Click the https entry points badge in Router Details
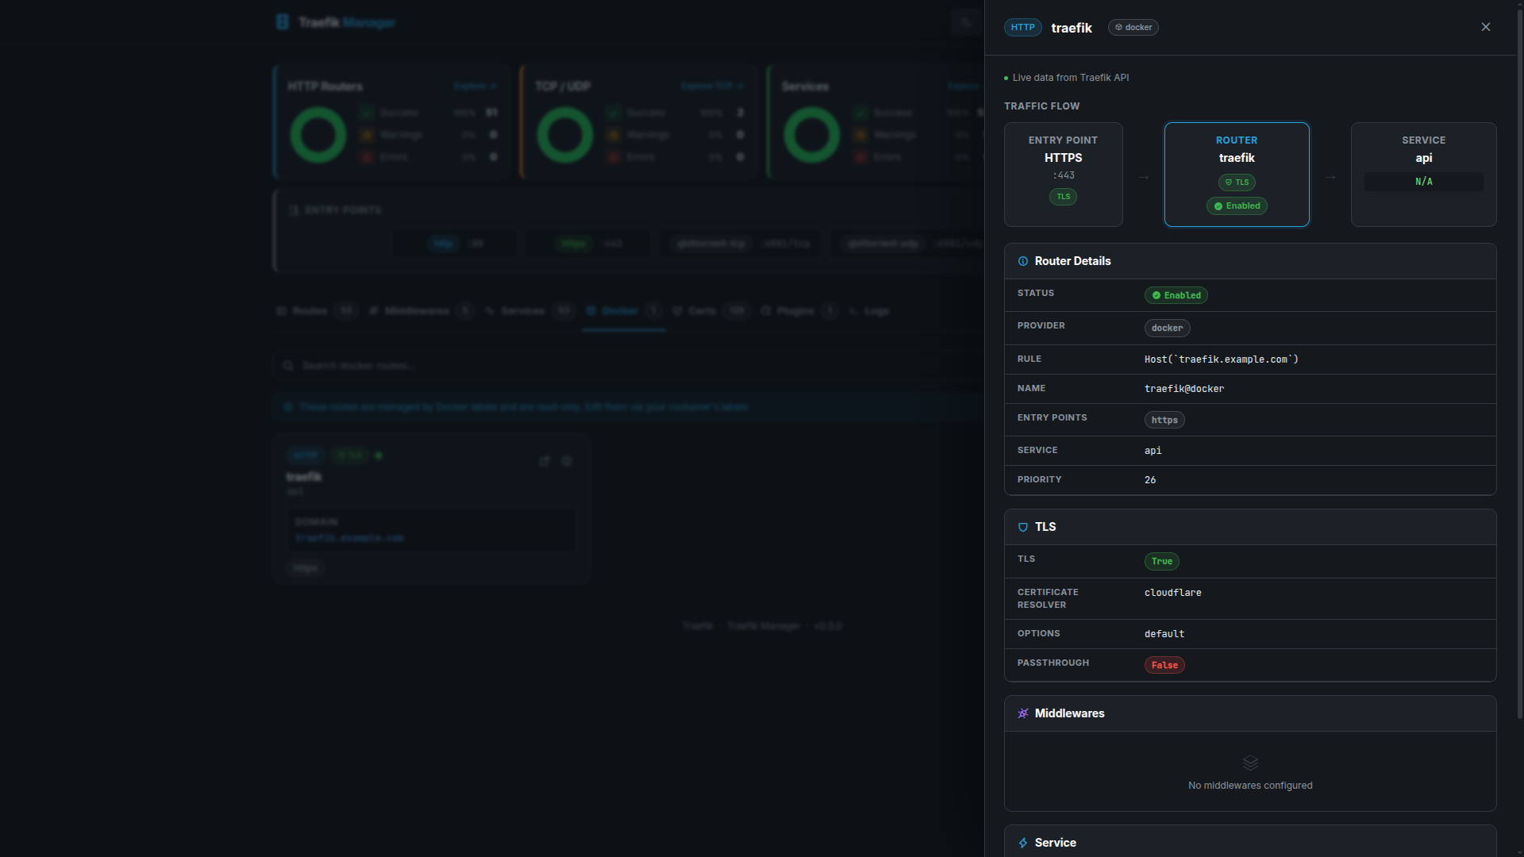The height and width of the screenshot is (857, 1524). (x=1164, y=420)
